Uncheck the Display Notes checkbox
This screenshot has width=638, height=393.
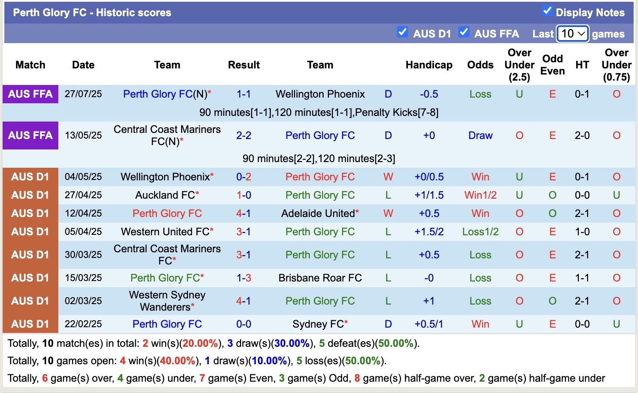pyautogui.click(x=547, y=10)
